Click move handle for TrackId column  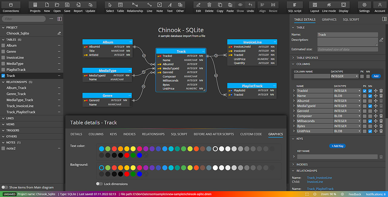coord(376,91)
